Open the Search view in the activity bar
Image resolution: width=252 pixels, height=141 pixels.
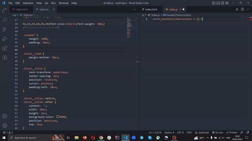click(5, 20)
